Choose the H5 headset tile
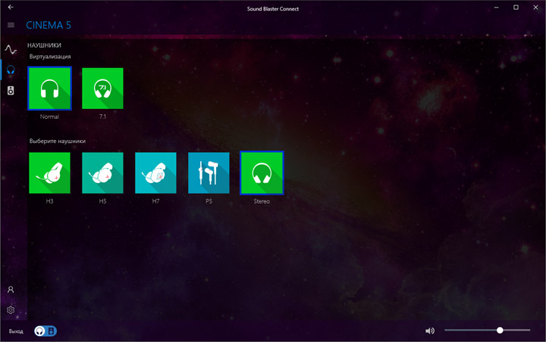Screen dimensions: 546x342 click(102, 173)
